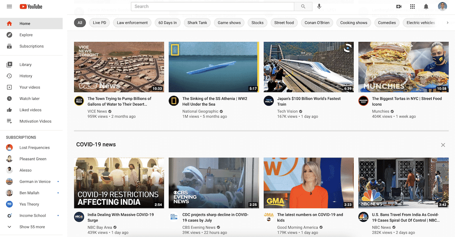The width and height of the screenshot is (455, 237).
Task: Click the Your videos icon
Action: point(9,87)
